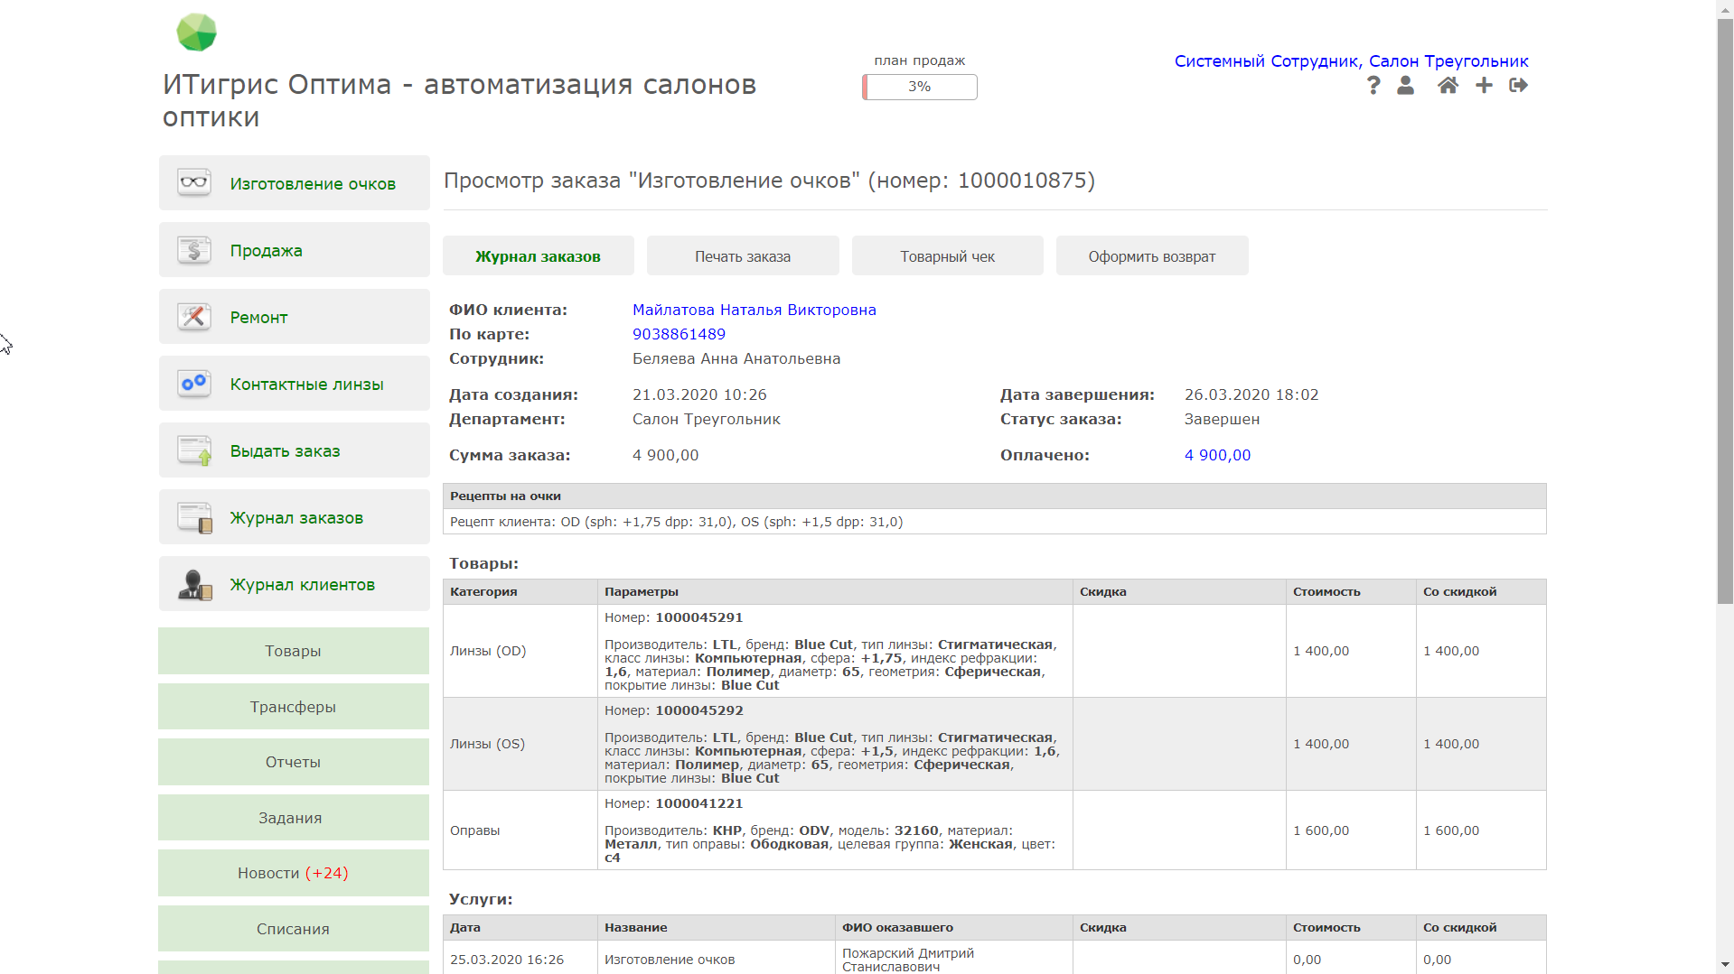Click the plus icon in header

(x=1484, y=85)
